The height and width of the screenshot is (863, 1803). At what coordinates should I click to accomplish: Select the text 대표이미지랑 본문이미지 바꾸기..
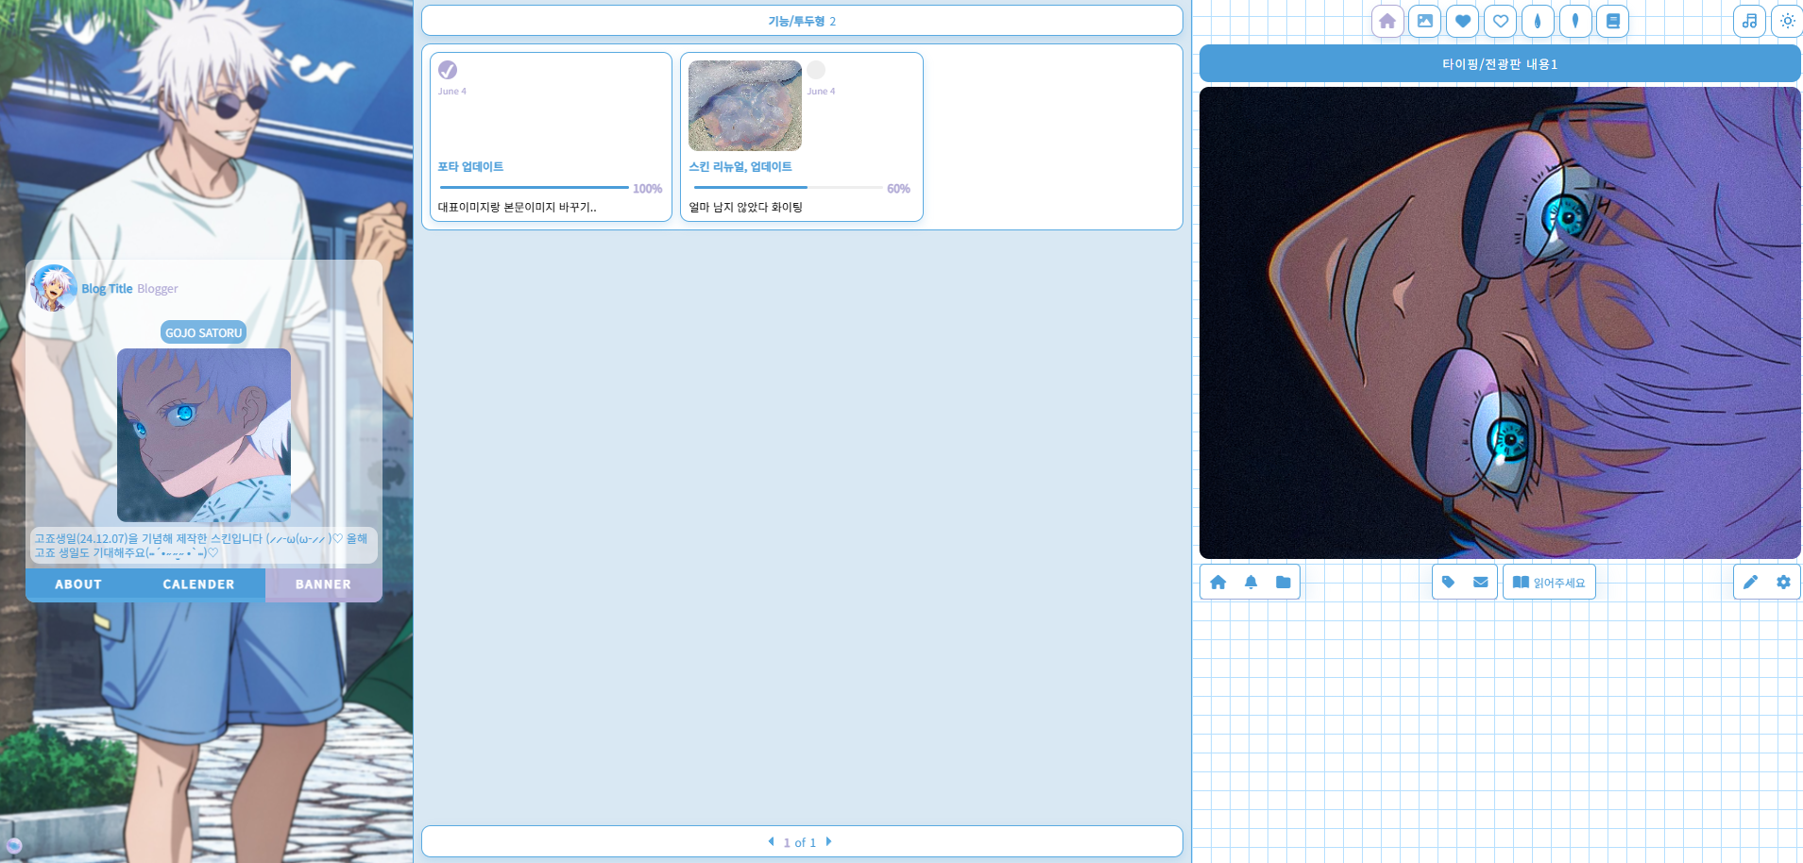pyautogui.click(x=517, y=207)
